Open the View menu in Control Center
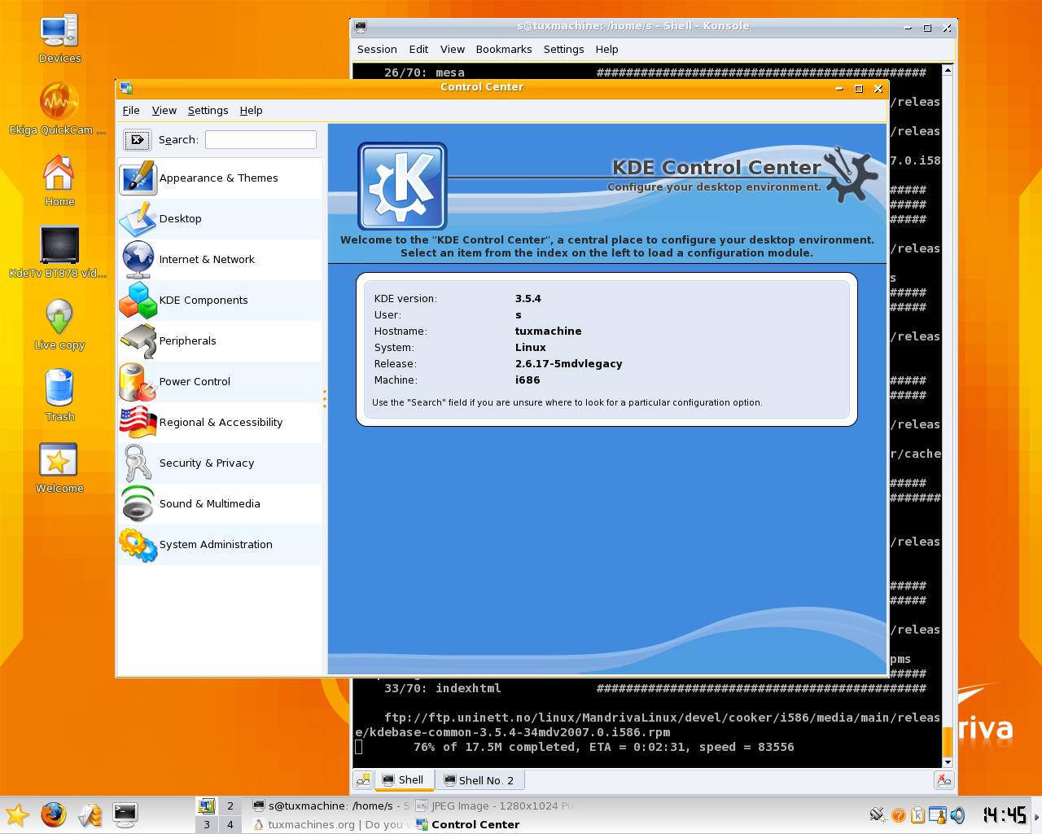Viewport: 1042px width, 834px height. 164,111
